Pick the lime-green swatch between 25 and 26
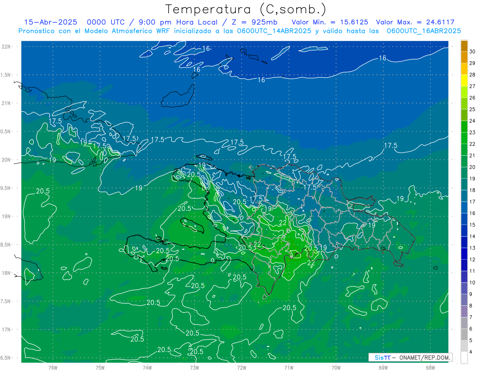This screenshot has width=483, height=373. coord(464,104)
